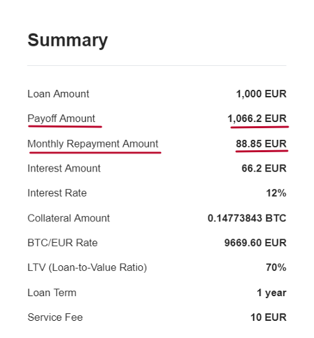Click the Summary heading
Screen dimensions: 314x338
68,40
